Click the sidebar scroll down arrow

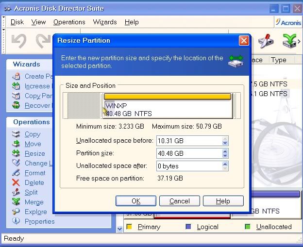pyautogui.click(x=120, y=229)
